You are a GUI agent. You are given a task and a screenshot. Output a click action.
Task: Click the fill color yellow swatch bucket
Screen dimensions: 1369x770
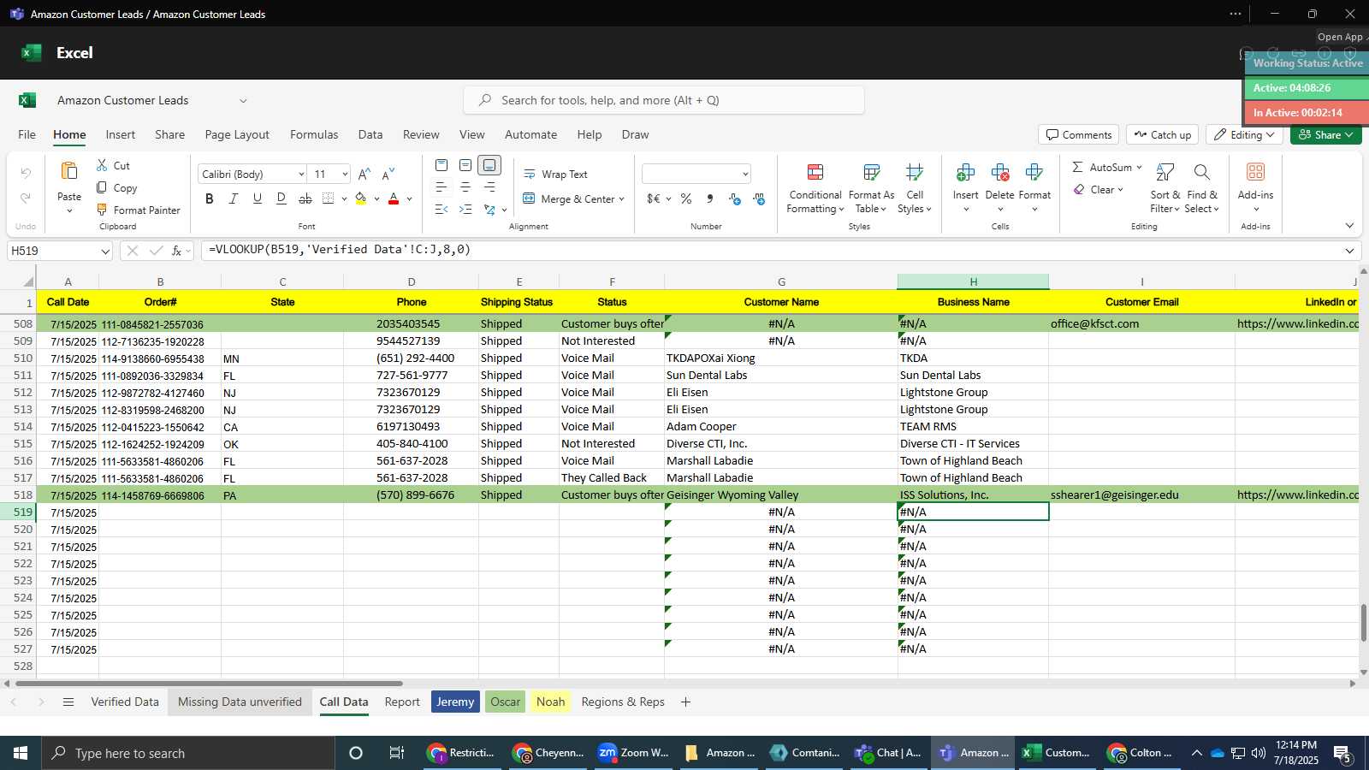[x=361, y=198]
